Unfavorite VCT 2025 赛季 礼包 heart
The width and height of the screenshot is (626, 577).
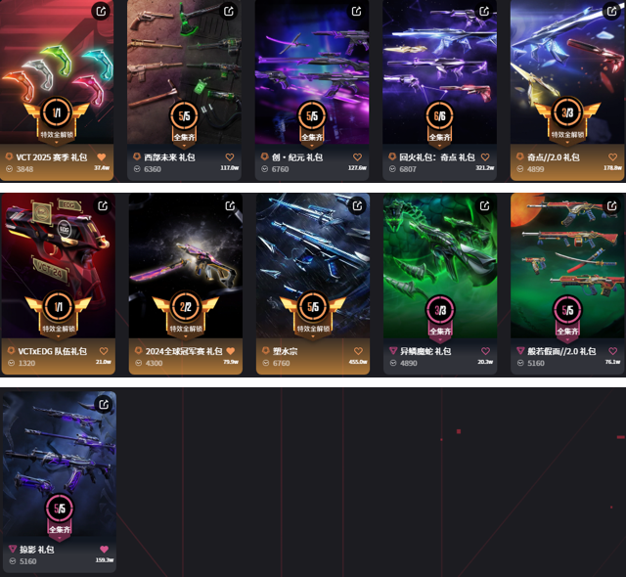coord(102,156)
